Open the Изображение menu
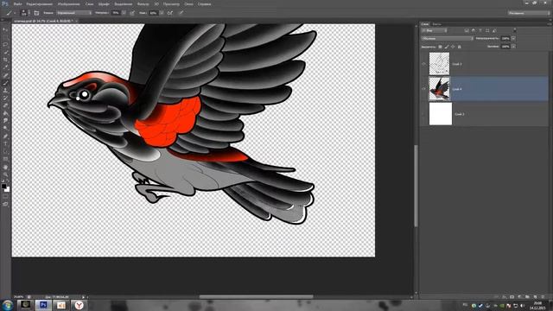Image resolution: width=553 pixels, height=311 pixels. click(68, 4)
